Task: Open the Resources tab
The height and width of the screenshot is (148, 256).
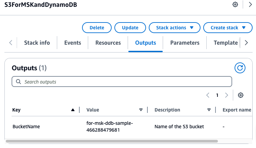Action: coord(108,43)
